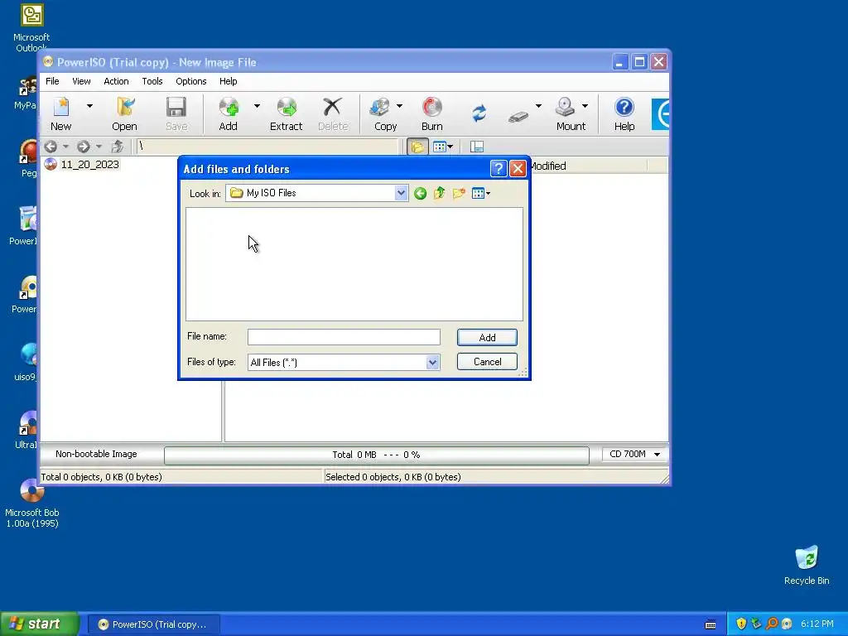Click the path address field
Image resolution: width=848 pixels, height=636 pixels.
coord(269,147)
